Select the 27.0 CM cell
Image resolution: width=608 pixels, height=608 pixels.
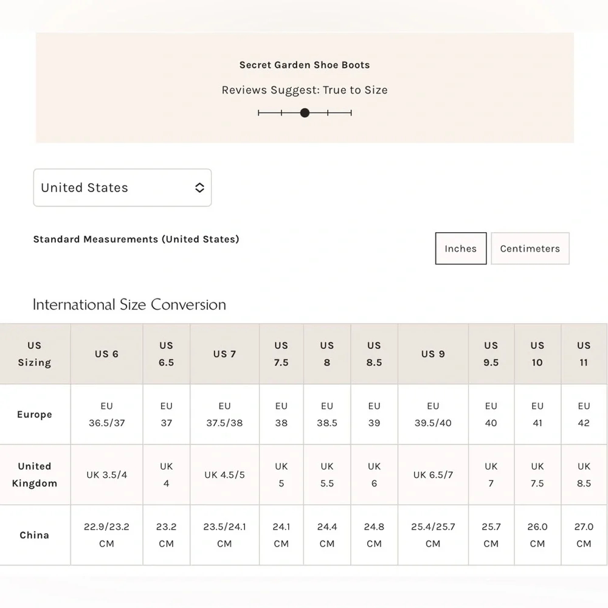[x=584, y=535]
